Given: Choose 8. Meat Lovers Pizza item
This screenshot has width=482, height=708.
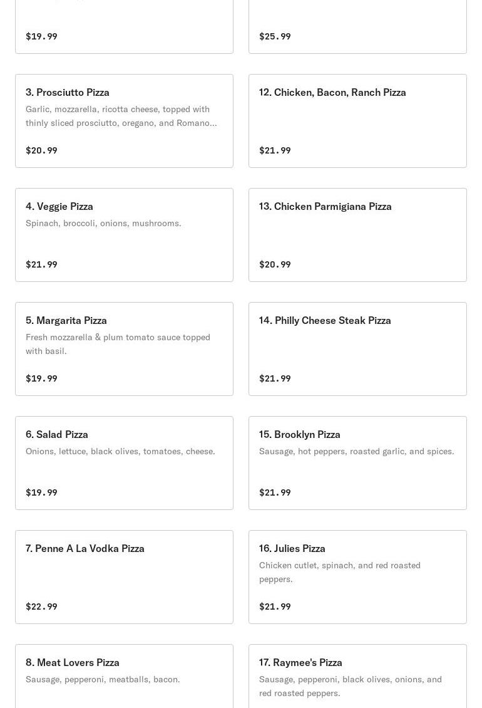Looking at the screenshot, I should click(124, 677).
